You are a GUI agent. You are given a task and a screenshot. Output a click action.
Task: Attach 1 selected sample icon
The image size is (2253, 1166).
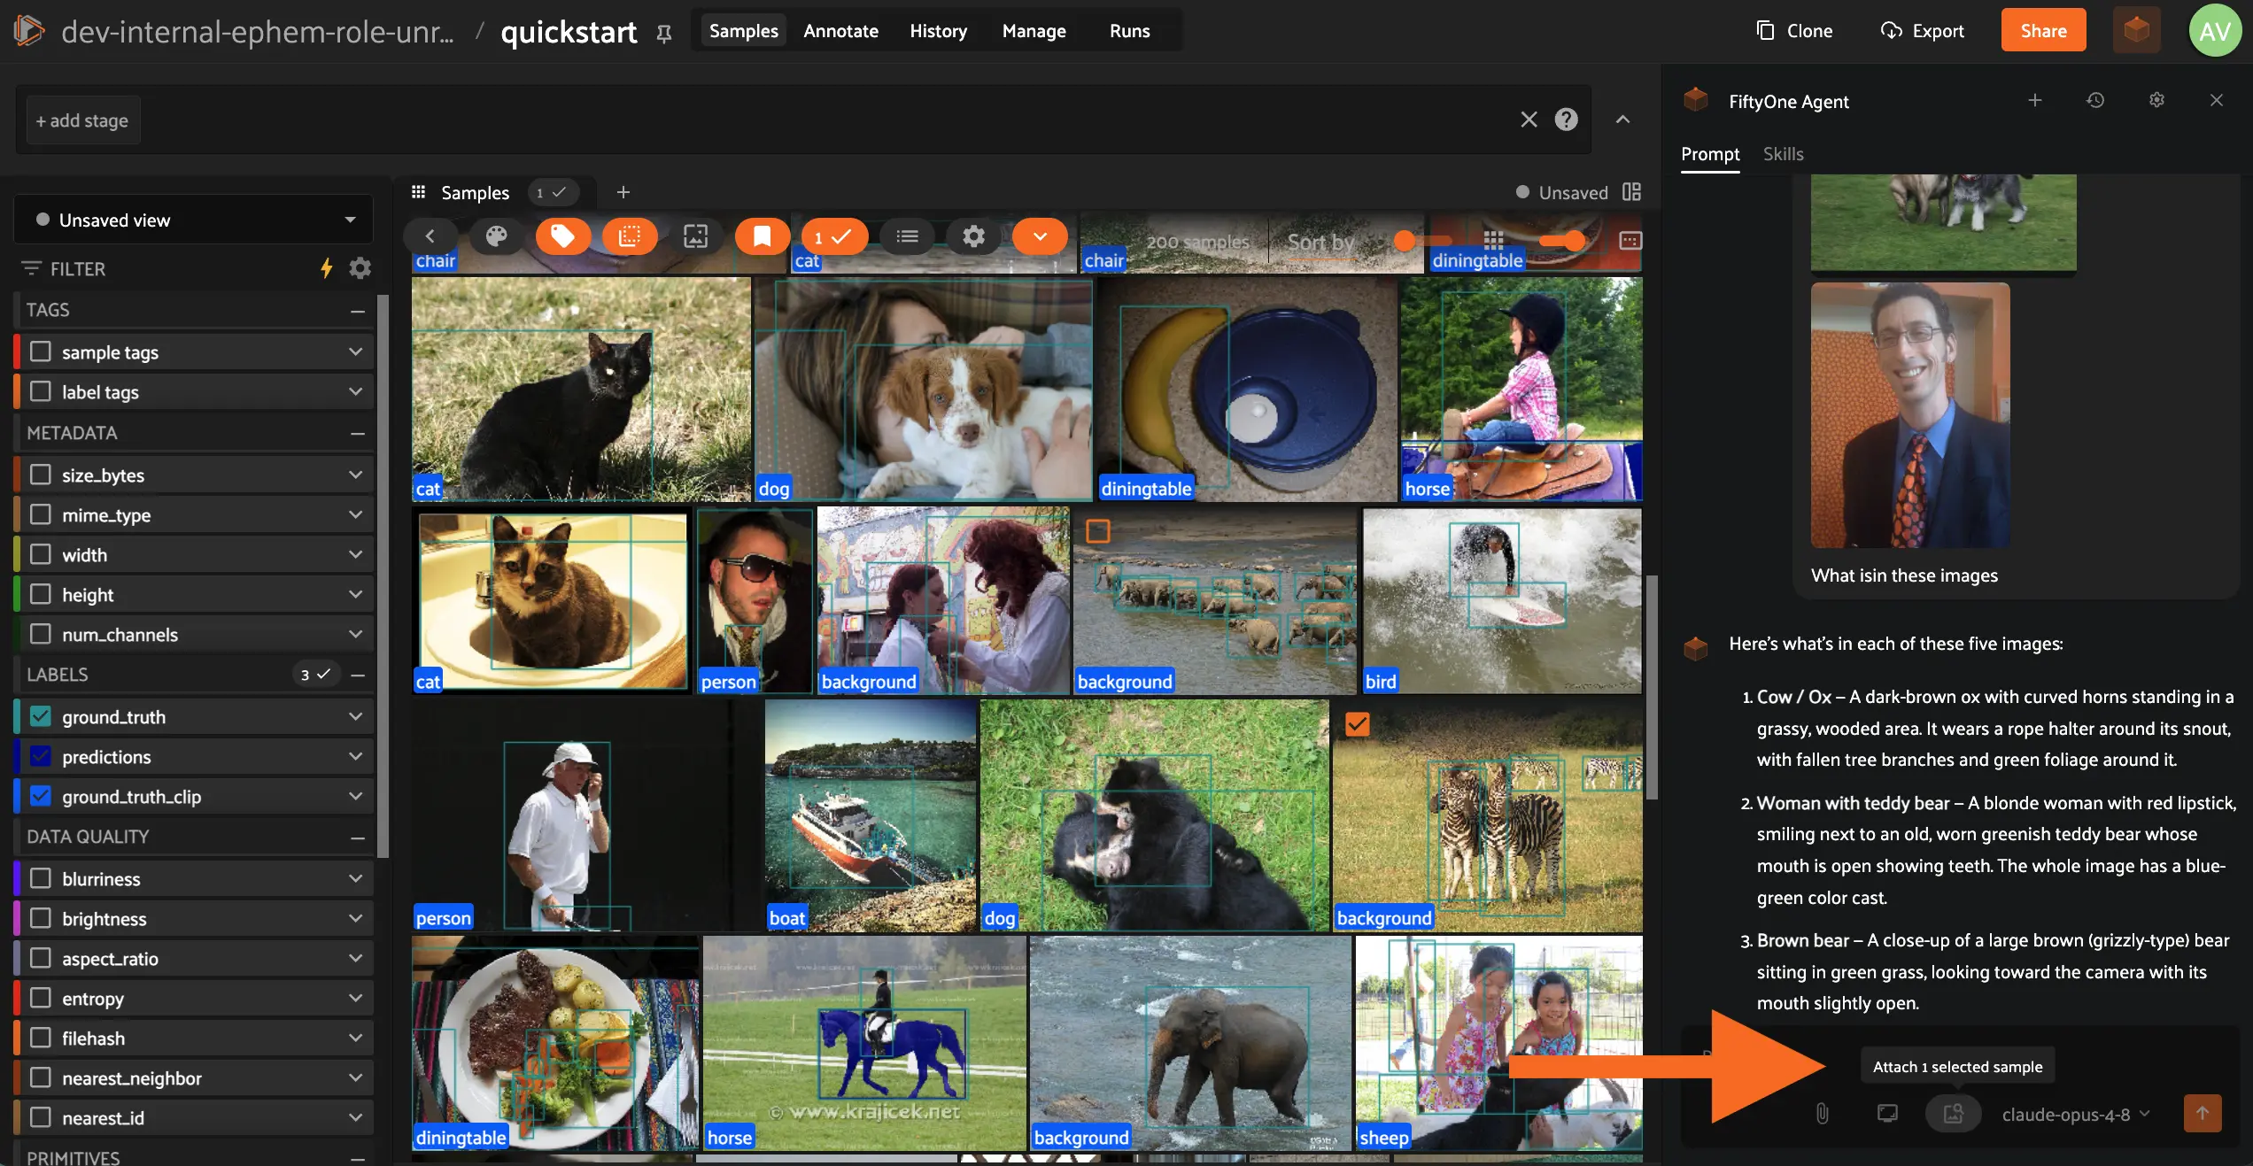tap(1953, 1113)
